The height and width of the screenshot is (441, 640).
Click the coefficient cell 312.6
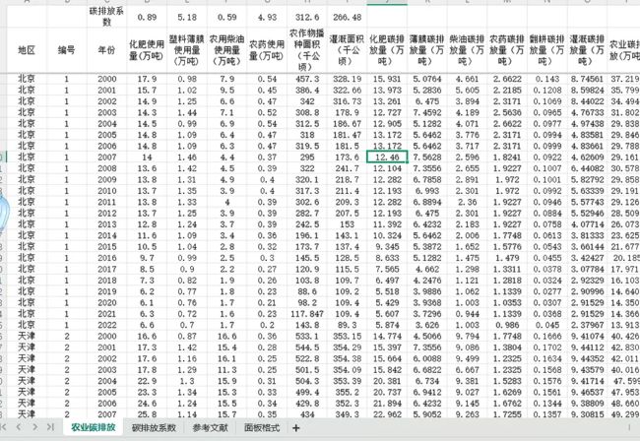click(306, 17)
